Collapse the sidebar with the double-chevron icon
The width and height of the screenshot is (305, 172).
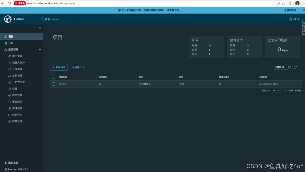click(40, 28)
